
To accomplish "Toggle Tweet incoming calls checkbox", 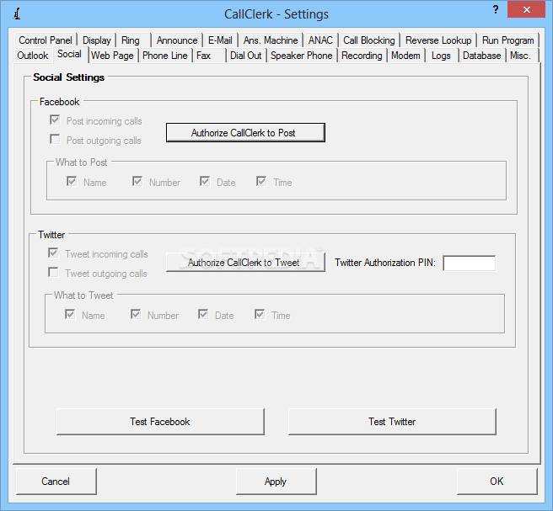I will (53, 253).
